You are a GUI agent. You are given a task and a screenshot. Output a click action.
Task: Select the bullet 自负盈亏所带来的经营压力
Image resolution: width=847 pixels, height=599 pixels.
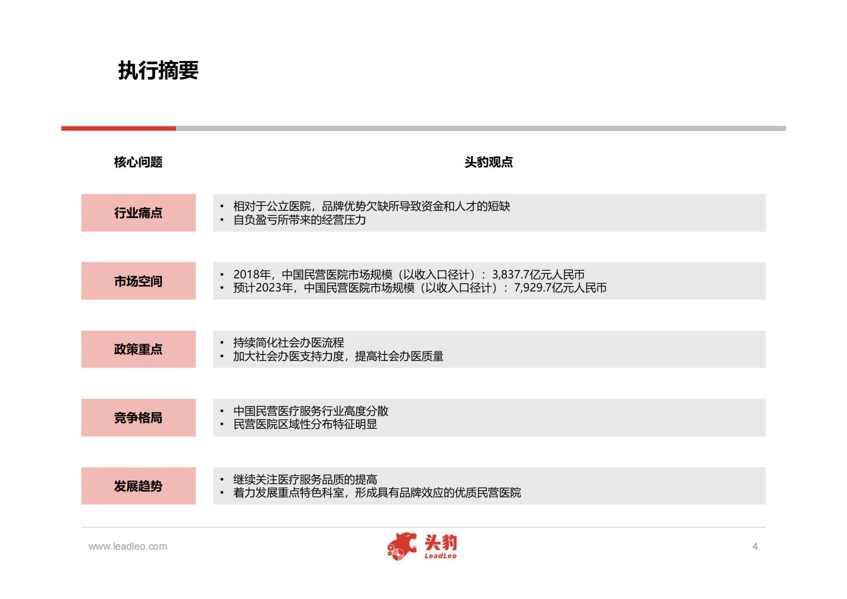[x=299, y=220]
